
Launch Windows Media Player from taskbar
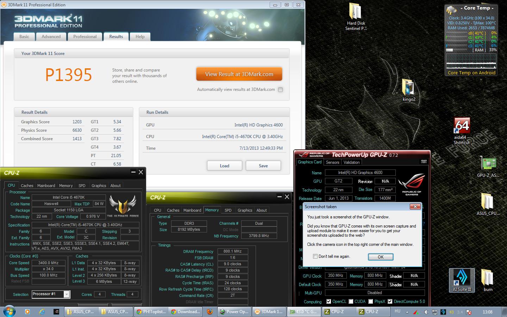tap(27, 311)
